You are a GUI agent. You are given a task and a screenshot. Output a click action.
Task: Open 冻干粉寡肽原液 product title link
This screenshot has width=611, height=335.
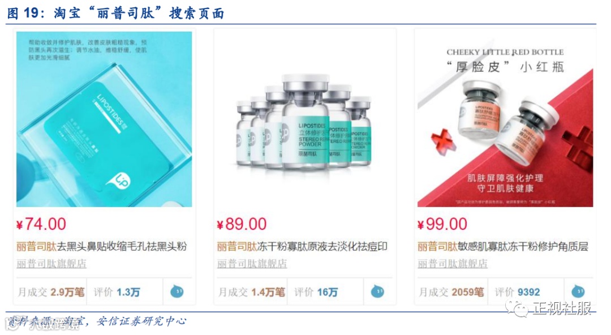(302, 247)
